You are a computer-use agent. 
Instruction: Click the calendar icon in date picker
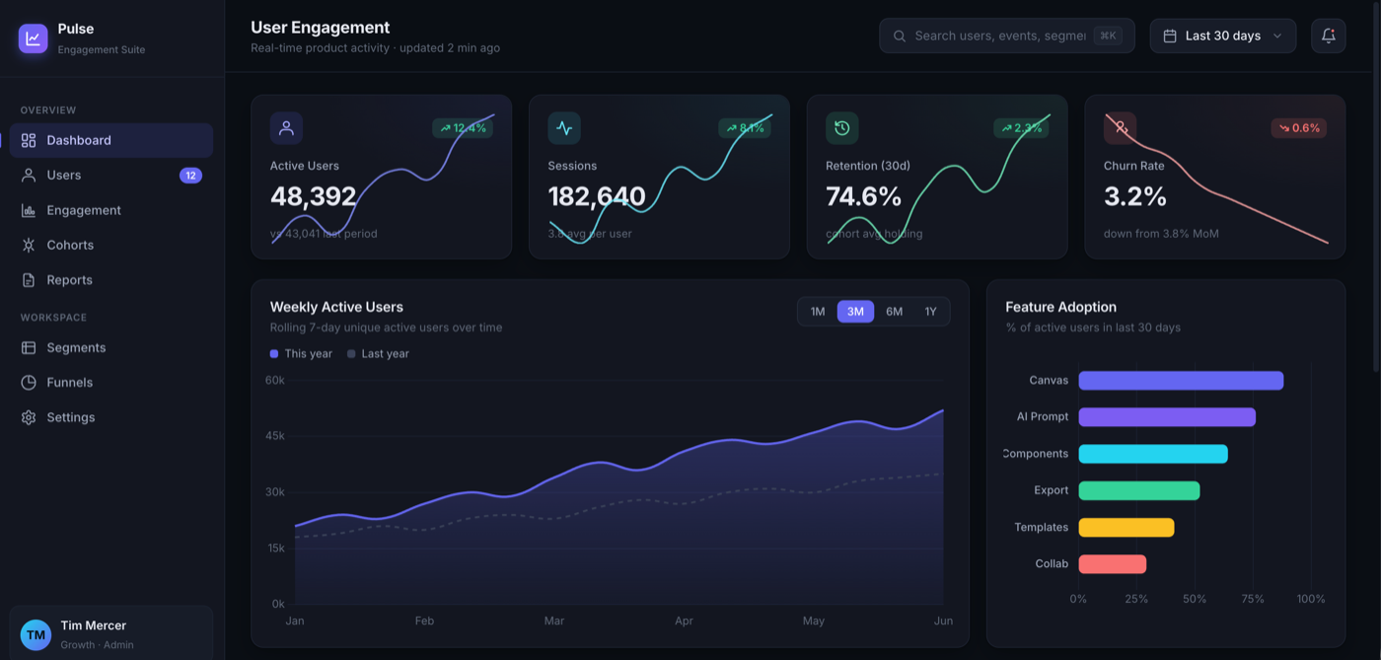1170,36
